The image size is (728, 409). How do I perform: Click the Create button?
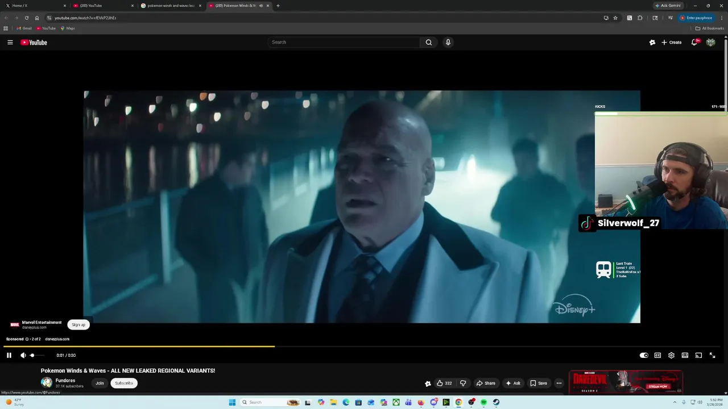(671, 42)
